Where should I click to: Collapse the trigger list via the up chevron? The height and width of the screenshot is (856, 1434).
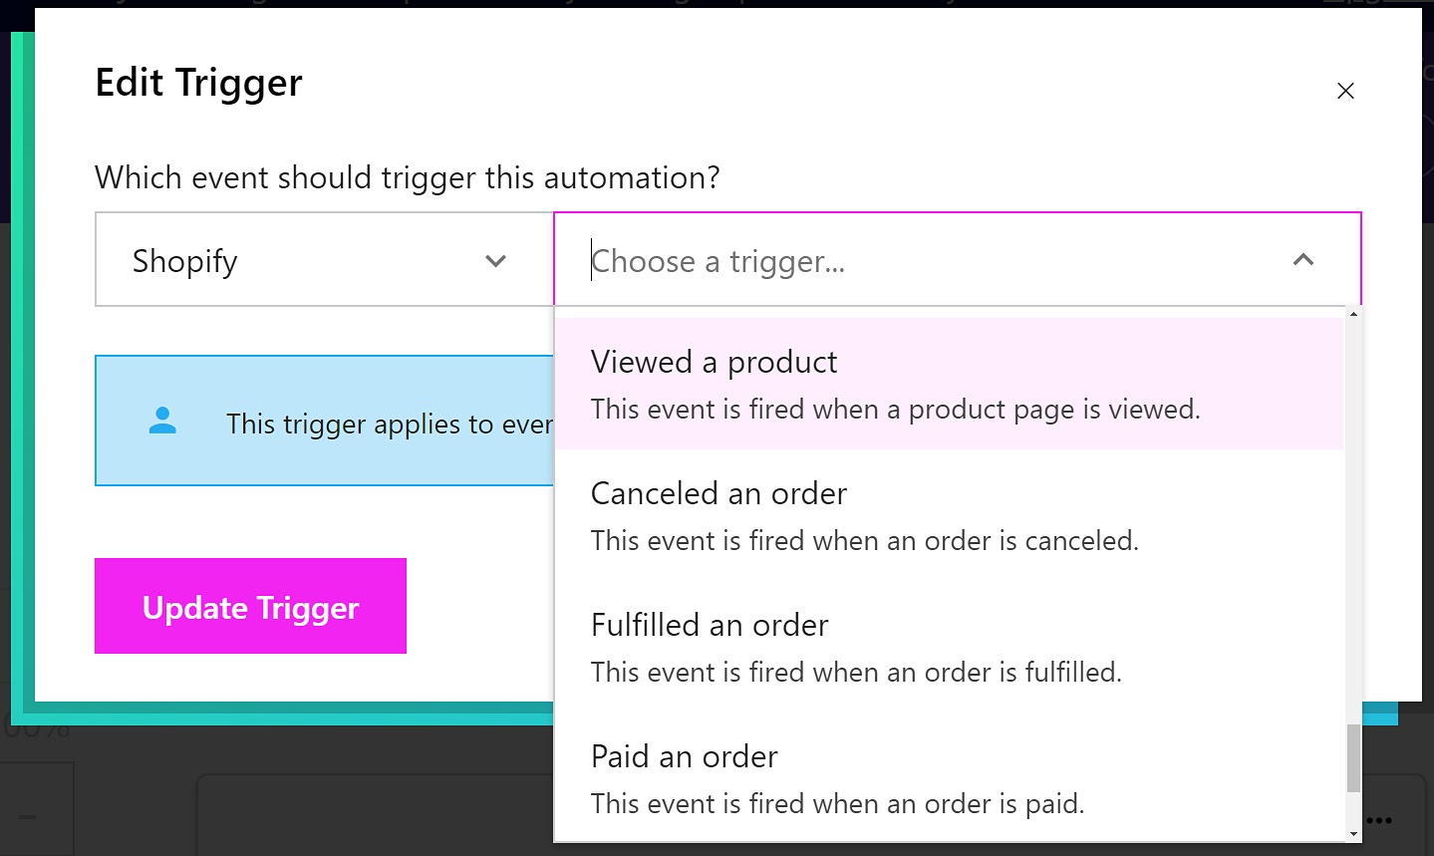coord(1302,260)
